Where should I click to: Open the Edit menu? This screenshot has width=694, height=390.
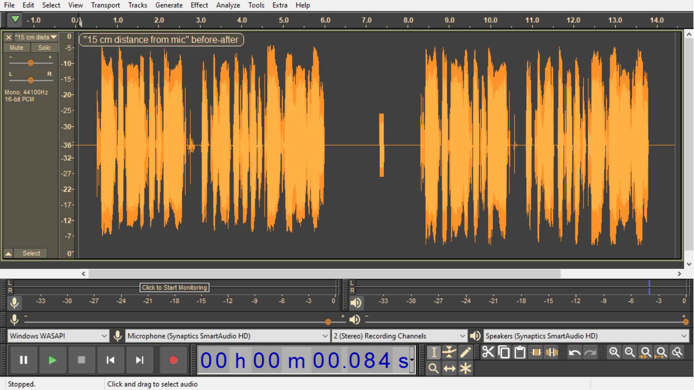[x=28, y=5]
